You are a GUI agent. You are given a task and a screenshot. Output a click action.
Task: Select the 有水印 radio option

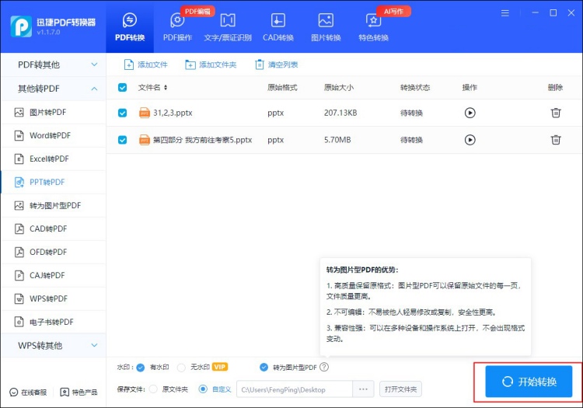coord(141,368)
